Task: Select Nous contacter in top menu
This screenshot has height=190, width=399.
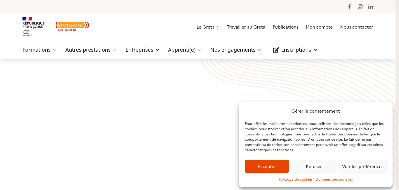Action: pos(356,27)
